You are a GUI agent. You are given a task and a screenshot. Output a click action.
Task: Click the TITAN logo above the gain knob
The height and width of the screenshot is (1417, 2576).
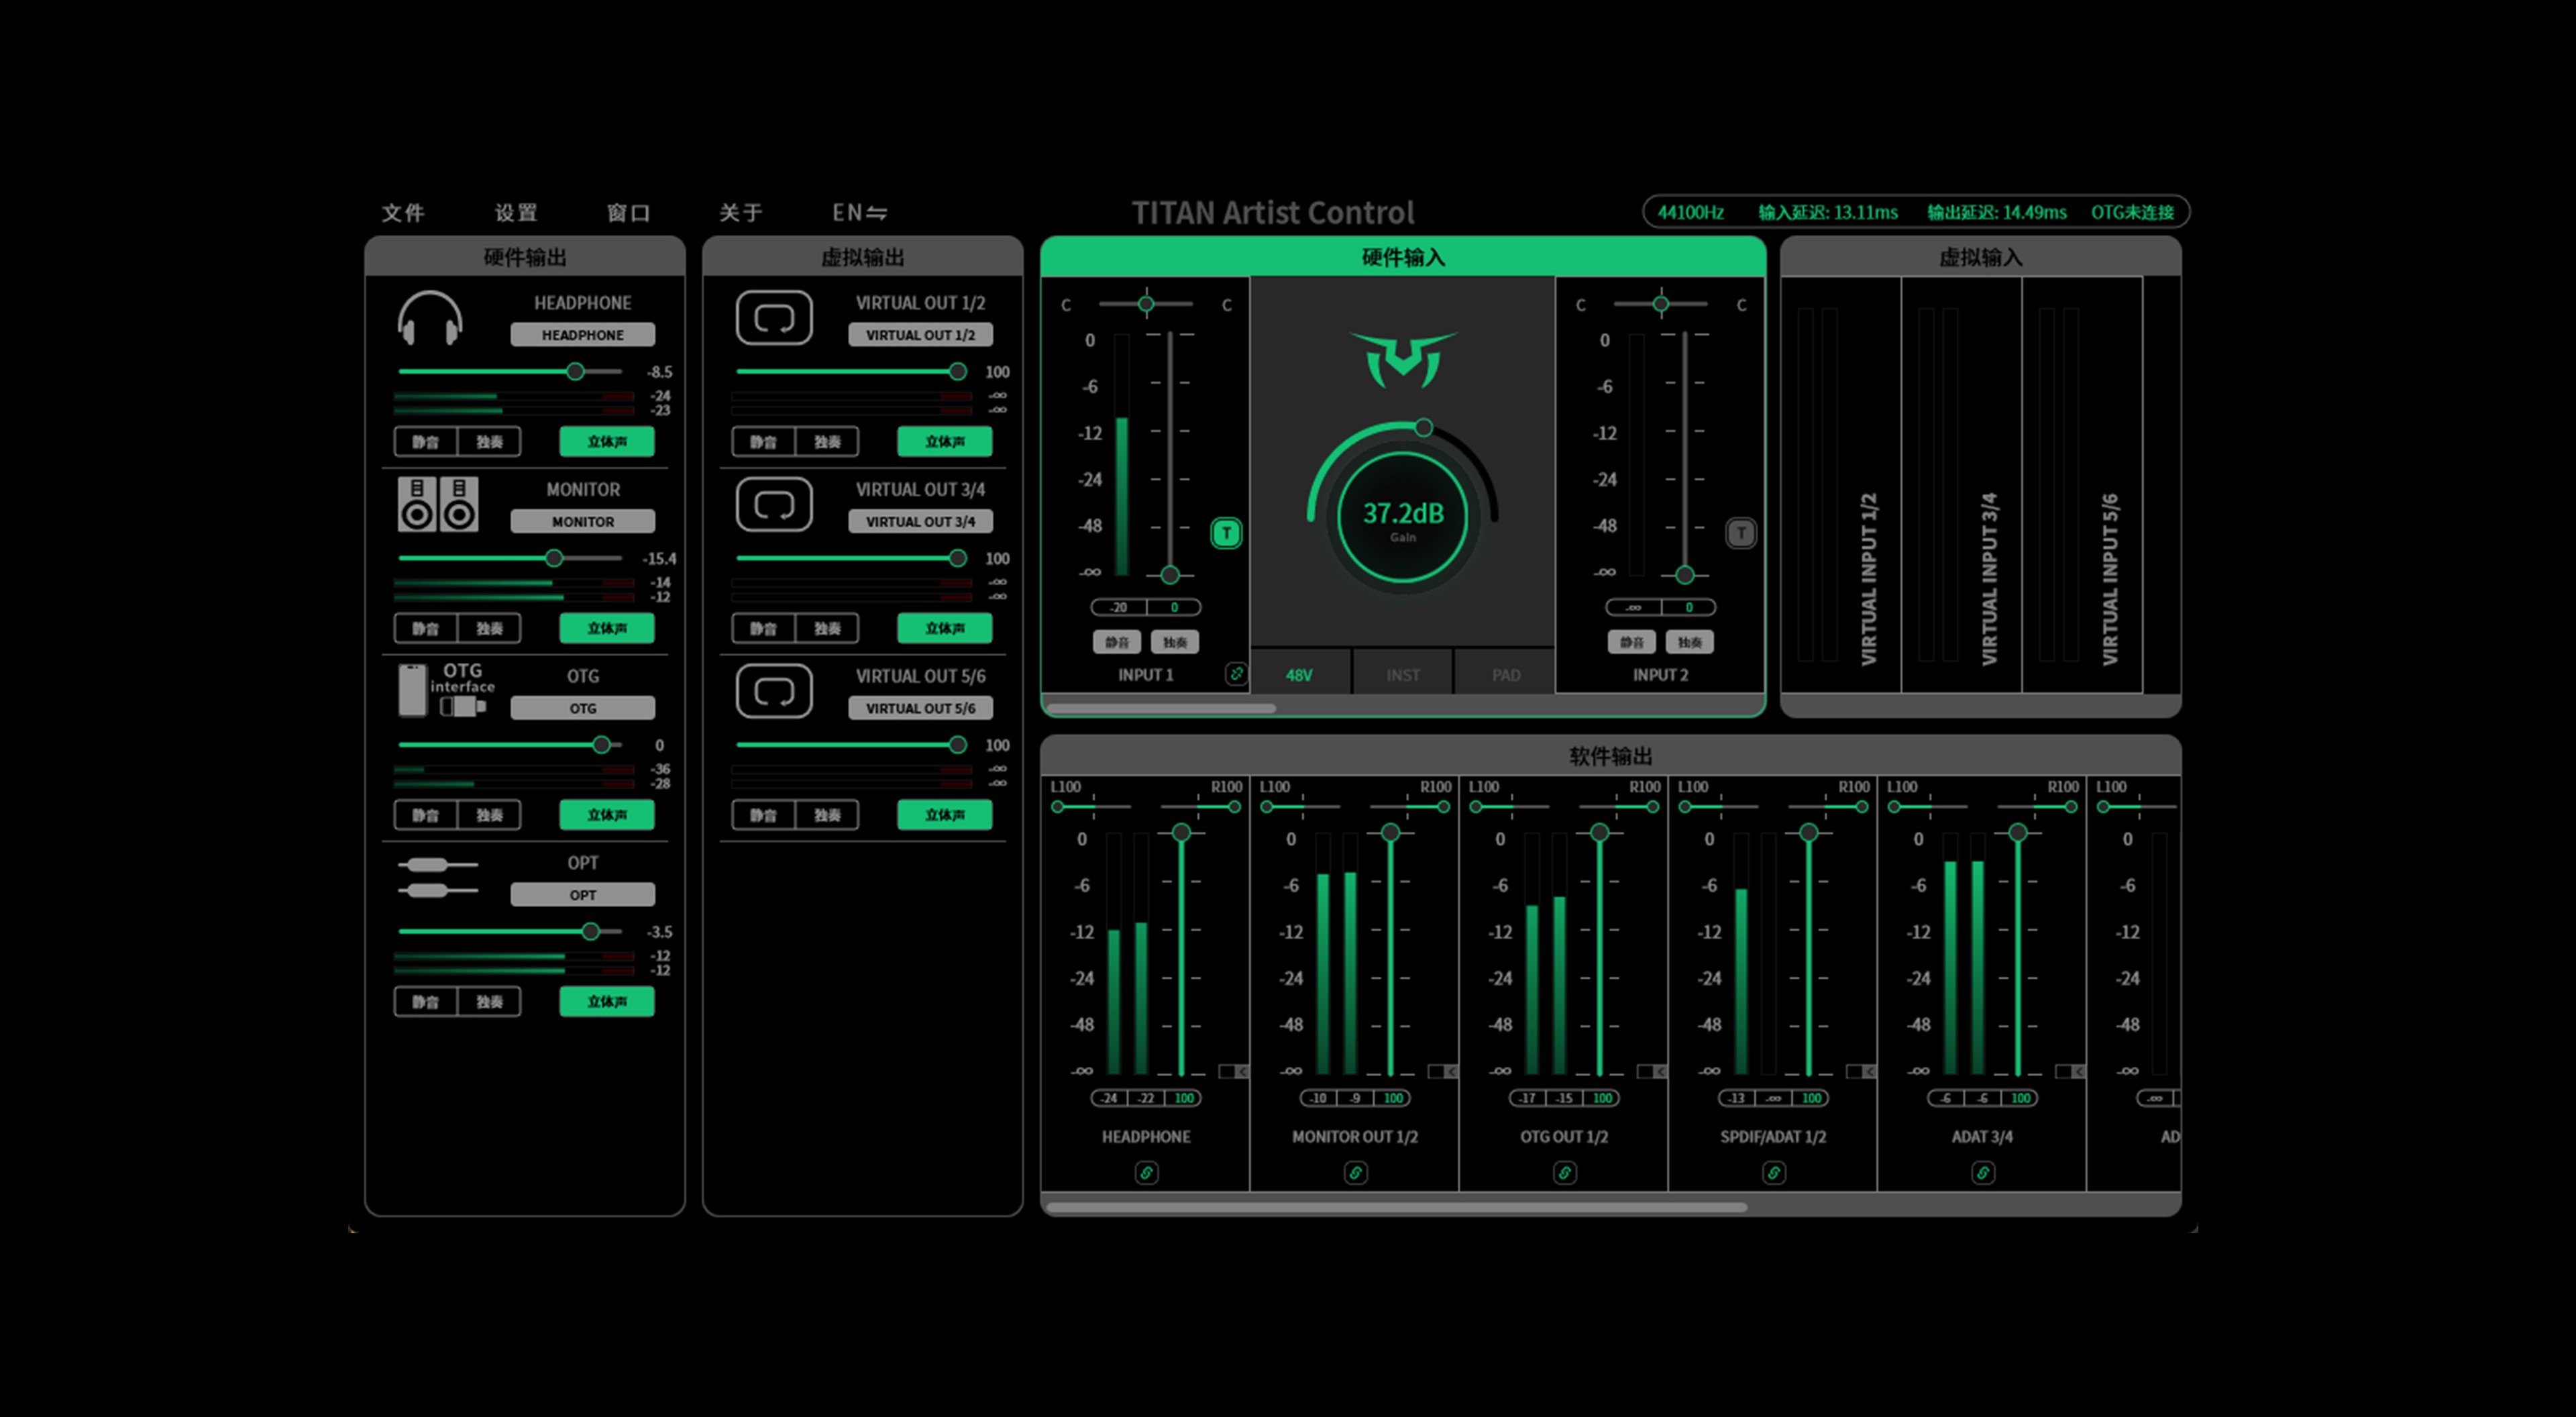1403,360
